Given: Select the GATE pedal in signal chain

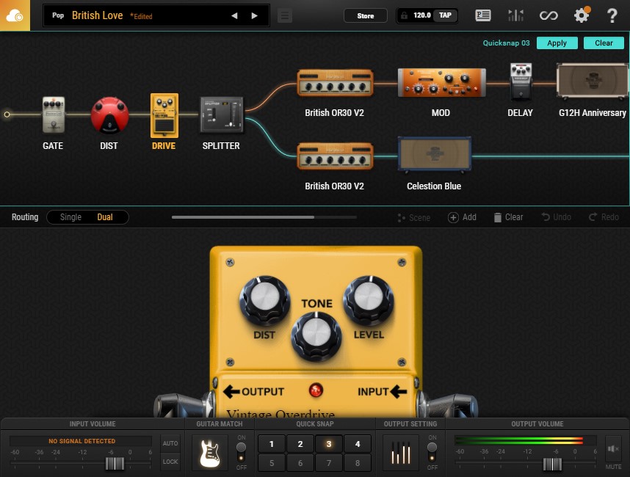Looking at the screenshot, I should pyautogui.click(x=54, y=114).
